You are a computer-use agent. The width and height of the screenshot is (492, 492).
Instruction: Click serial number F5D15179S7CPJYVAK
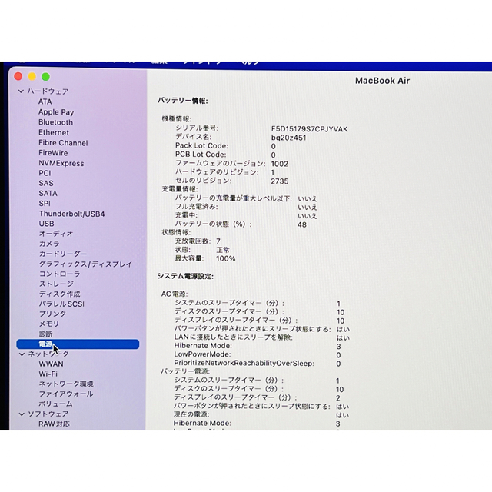309,129
